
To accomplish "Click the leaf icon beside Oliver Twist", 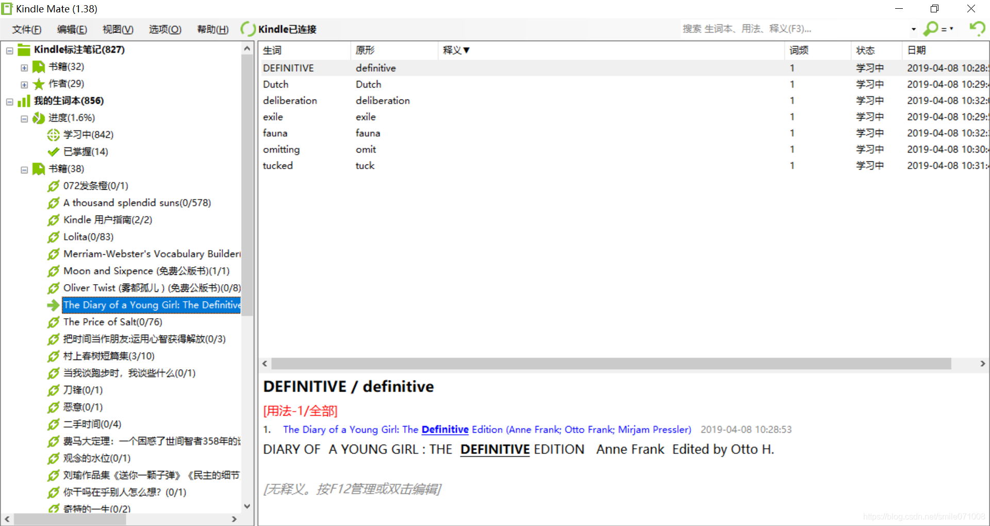I will 53,288.
